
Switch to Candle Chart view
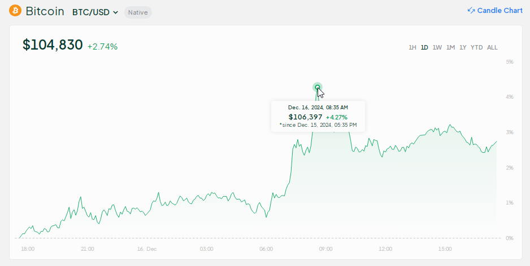tap(499, 10)
